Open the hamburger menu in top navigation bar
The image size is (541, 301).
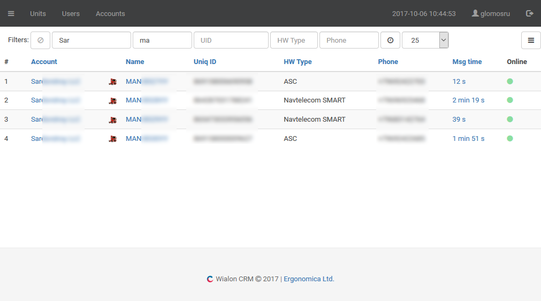tap(11, 13)
